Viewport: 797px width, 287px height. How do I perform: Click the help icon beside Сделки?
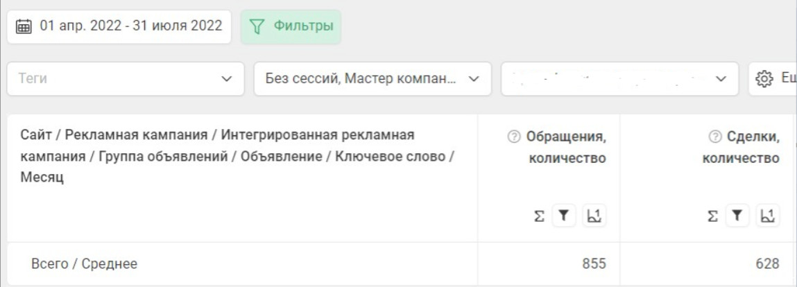[714, 137]
